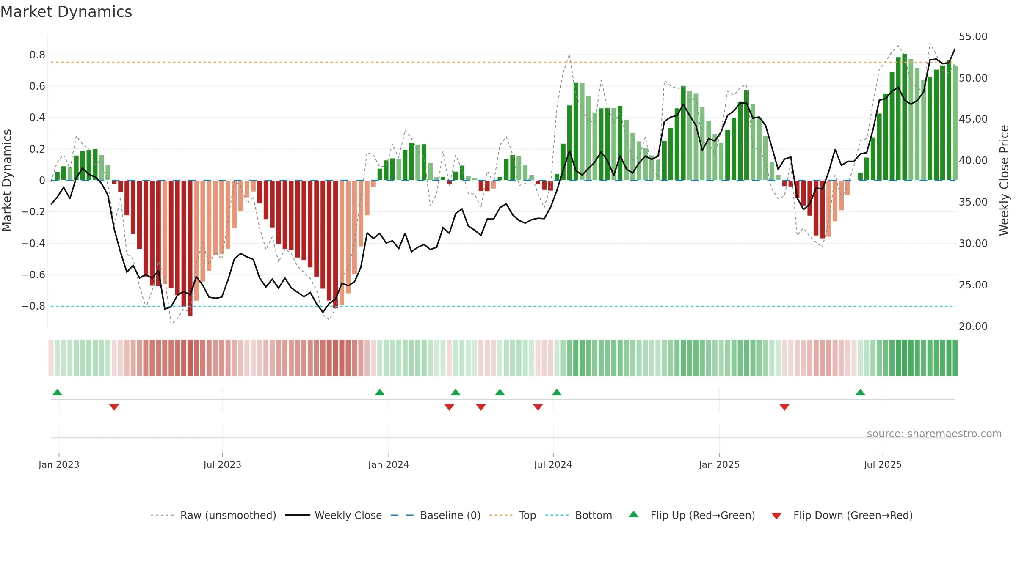
Task: Toggle Flip Up (Red→Green) legend entry
Action: click(x=692, y=515)
